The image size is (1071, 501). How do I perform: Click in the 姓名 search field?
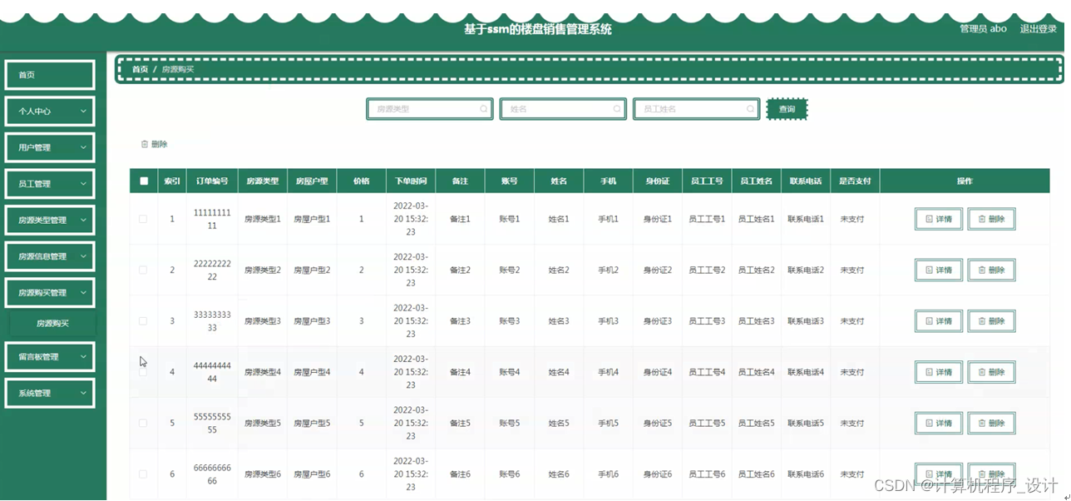(563, 109)
